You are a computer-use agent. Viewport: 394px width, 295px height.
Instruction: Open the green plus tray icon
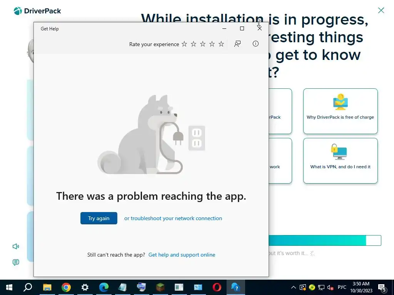click(x=312, y=287)
